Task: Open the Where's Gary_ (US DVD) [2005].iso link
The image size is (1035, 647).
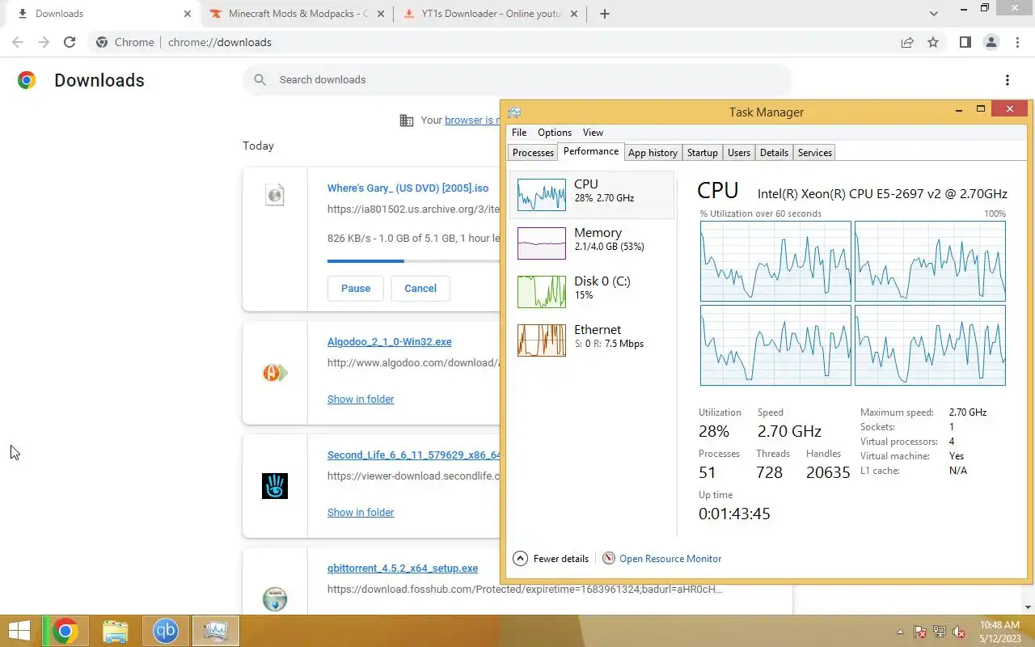Action: point(408,188)
